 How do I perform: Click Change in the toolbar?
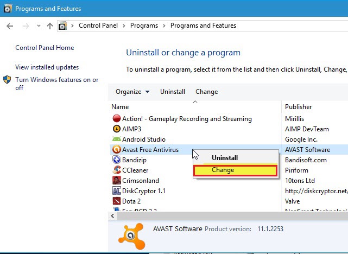click(x=206, y=92)
